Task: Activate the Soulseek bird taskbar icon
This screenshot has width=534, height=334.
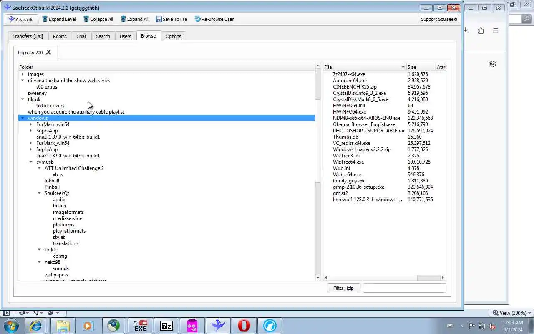Action: click(218, 326)
